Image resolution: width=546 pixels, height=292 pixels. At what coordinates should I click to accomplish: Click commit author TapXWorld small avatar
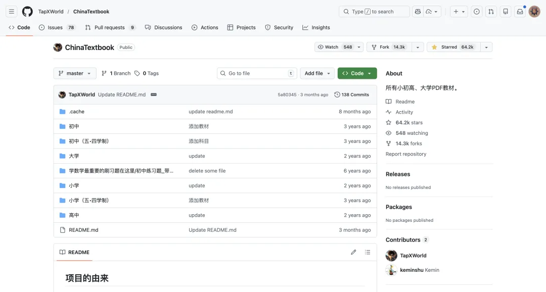tap(62, 94)
